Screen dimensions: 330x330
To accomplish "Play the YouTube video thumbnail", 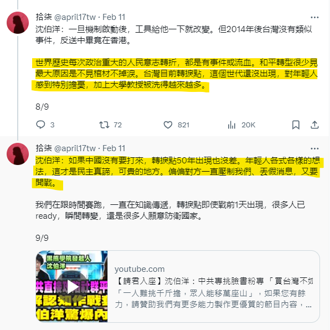I will click(72, 286).
